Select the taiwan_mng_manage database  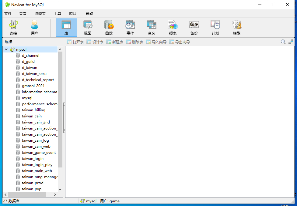click(40, 177)
